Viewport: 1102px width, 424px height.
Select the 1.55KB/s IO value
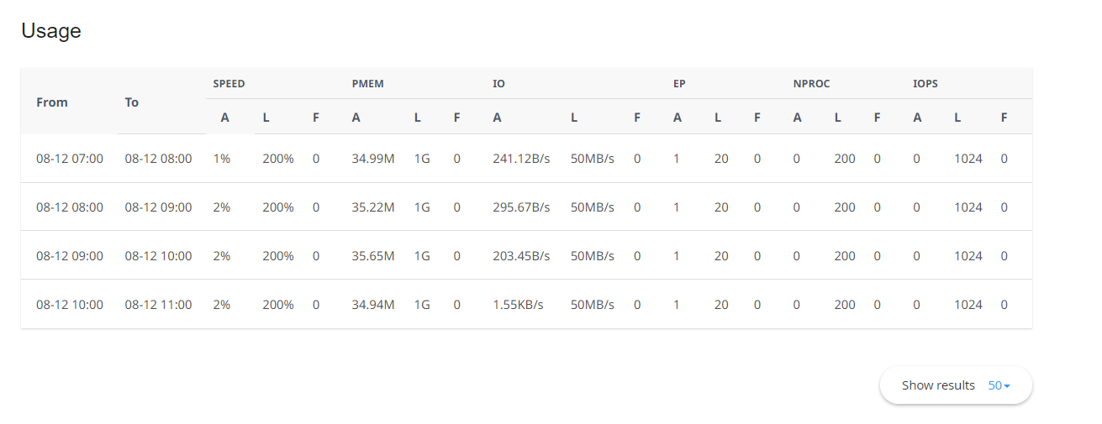click(519, 305)
